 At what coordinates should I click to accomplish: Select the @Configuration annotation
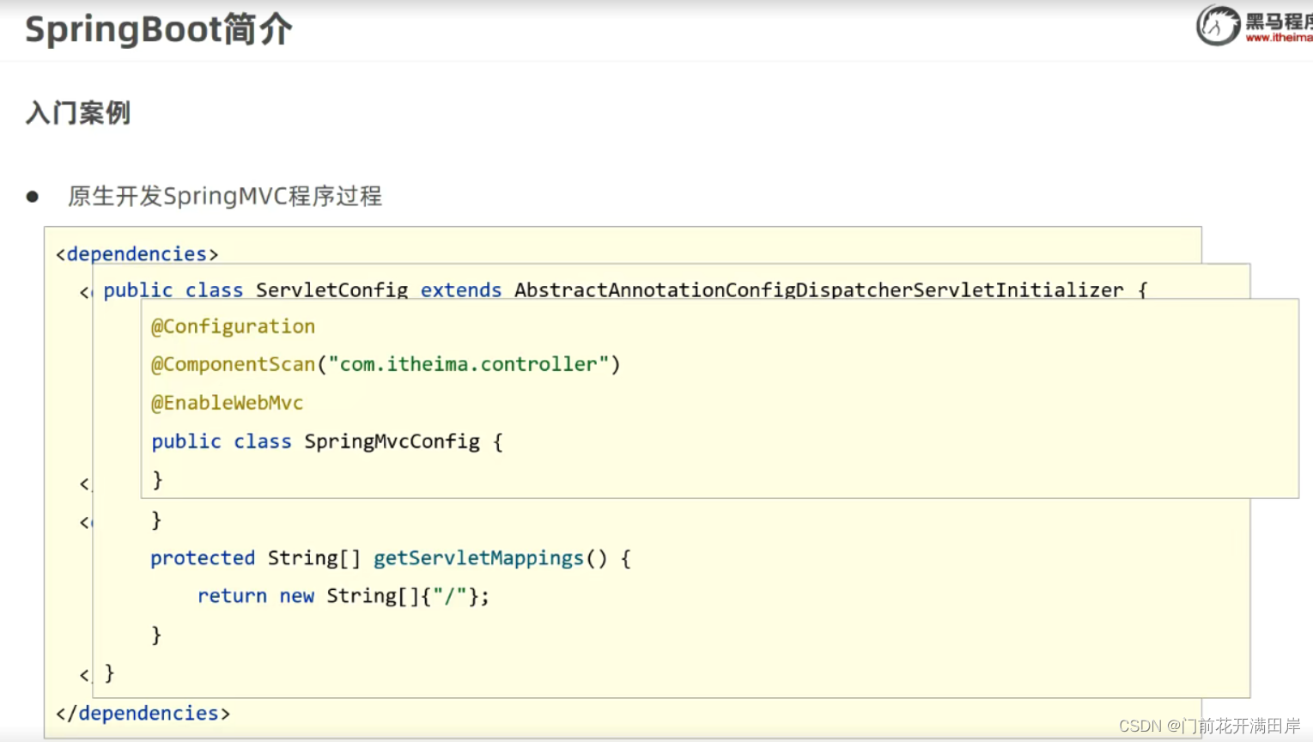(x=233, y=326)
